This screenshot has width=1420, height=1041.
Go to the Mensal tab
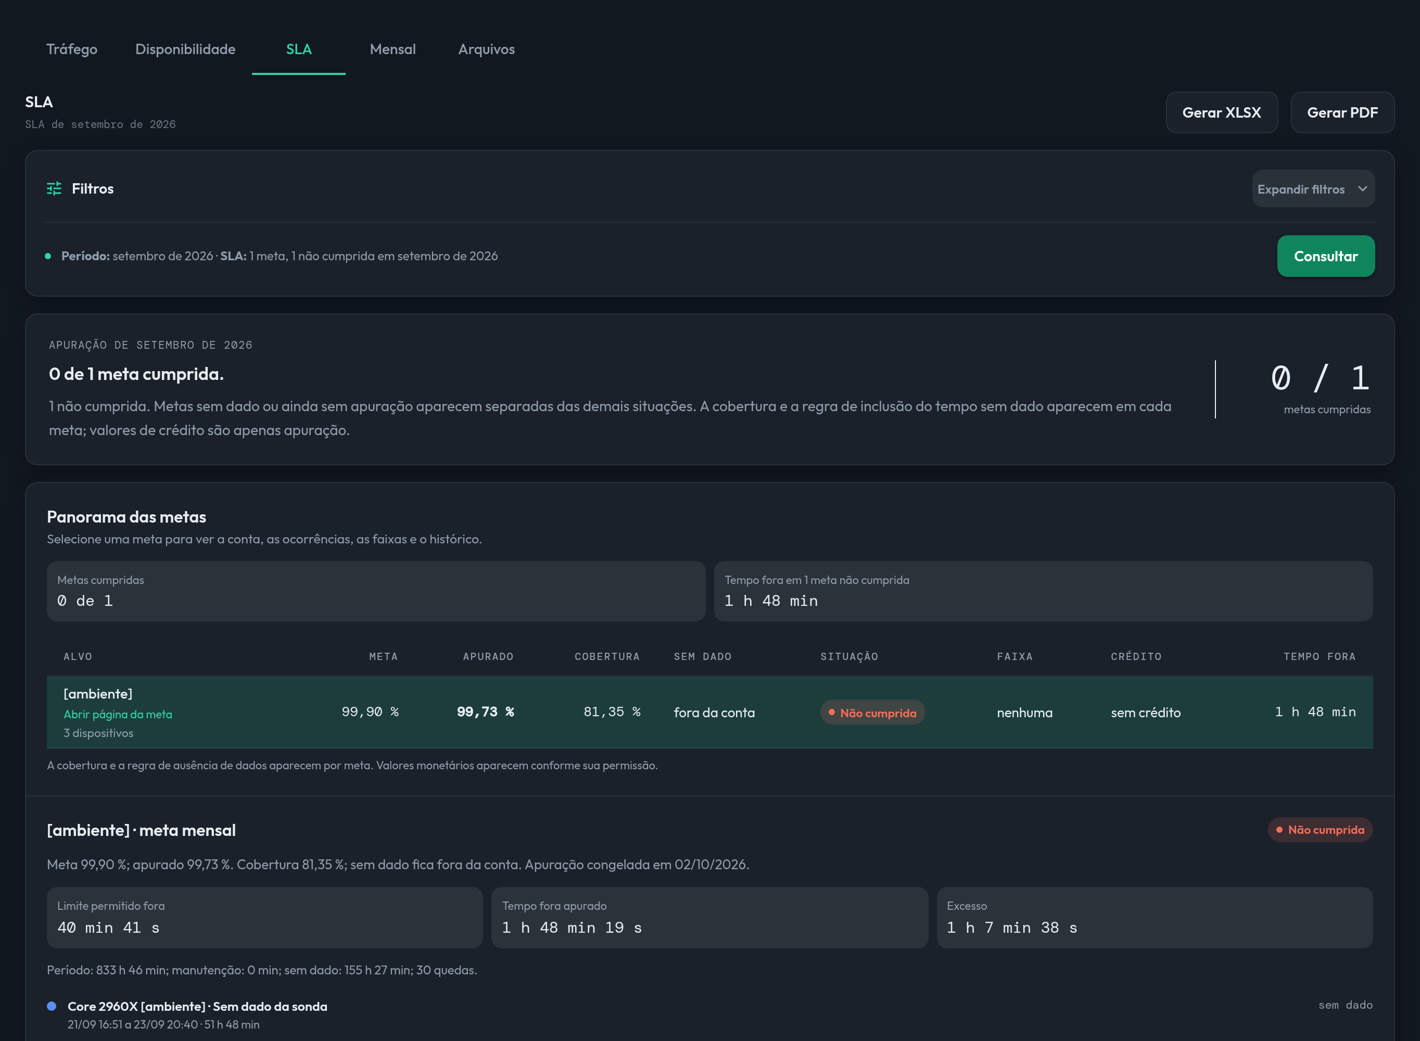pos(392,49)
